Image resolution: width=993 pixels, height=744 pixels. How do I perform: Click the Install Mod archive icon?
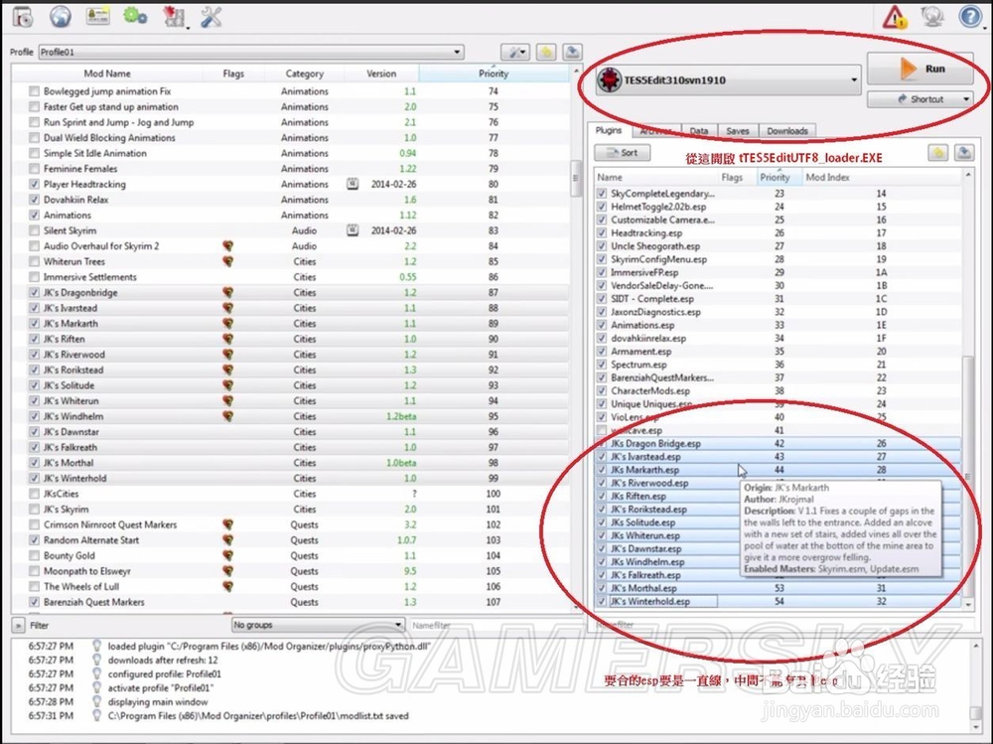click(x=23, y=17)
